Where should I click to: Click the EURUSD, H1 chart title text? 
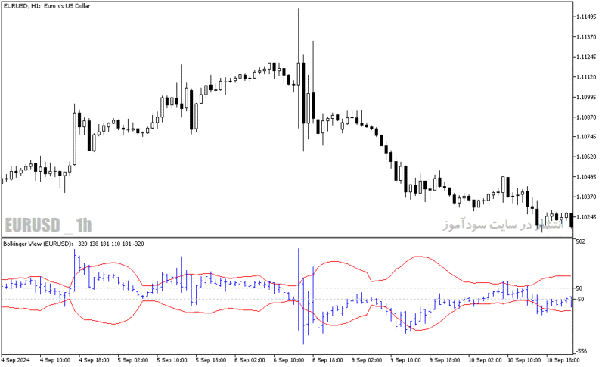point(47,6)
